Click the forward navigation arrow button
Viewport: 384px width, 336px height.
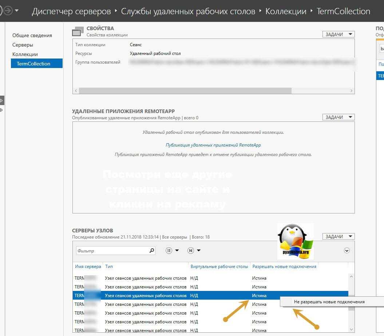coord(7,11)
